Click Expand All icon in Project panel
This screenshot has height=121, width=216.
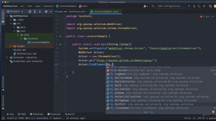click(35, 12)
